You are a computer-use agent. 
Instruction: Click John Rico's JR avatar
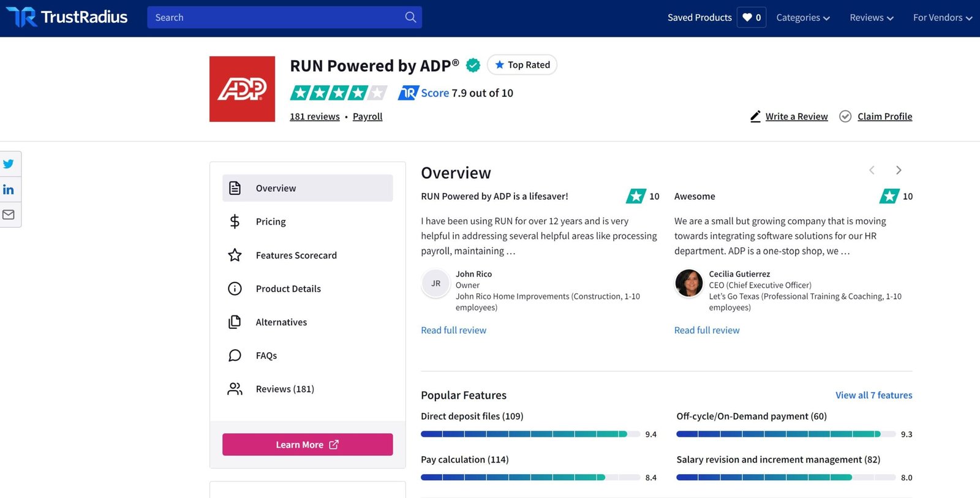435,284
